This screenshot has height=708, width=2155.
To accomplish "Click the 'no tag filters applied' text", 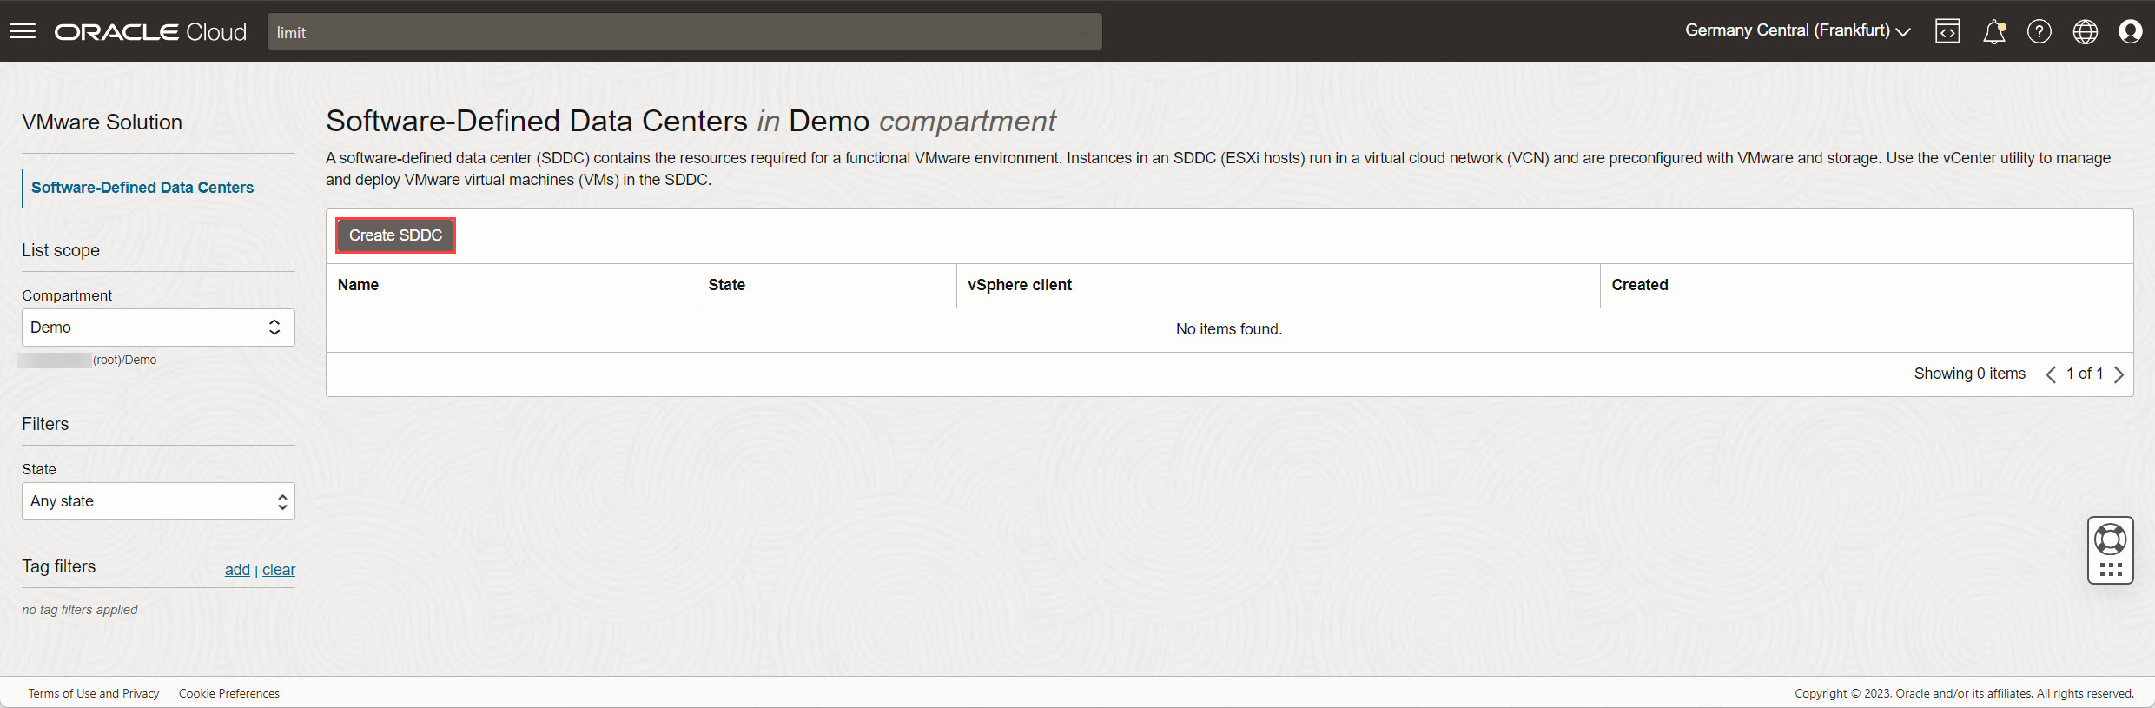I will pyautogui.click(x=80, y=610).
